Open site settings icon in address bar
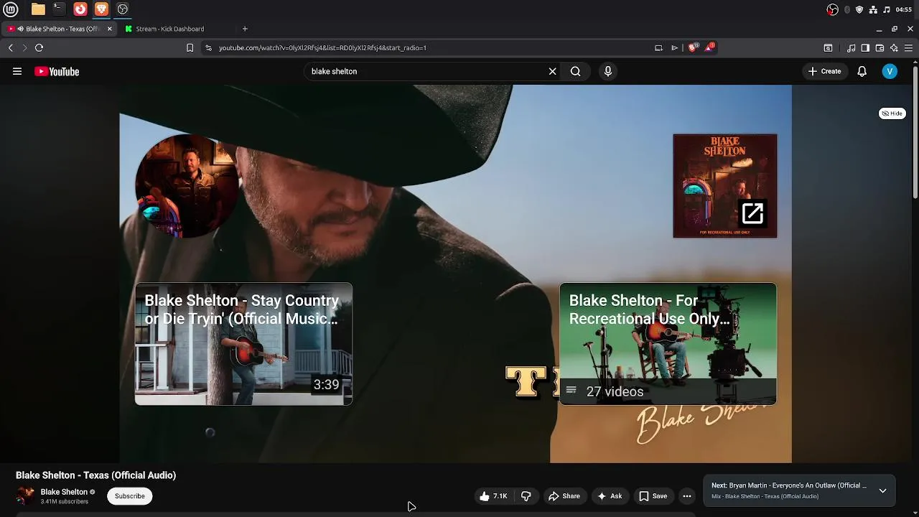The width and height of the screenshot is (919, 517). click(208, 47)
